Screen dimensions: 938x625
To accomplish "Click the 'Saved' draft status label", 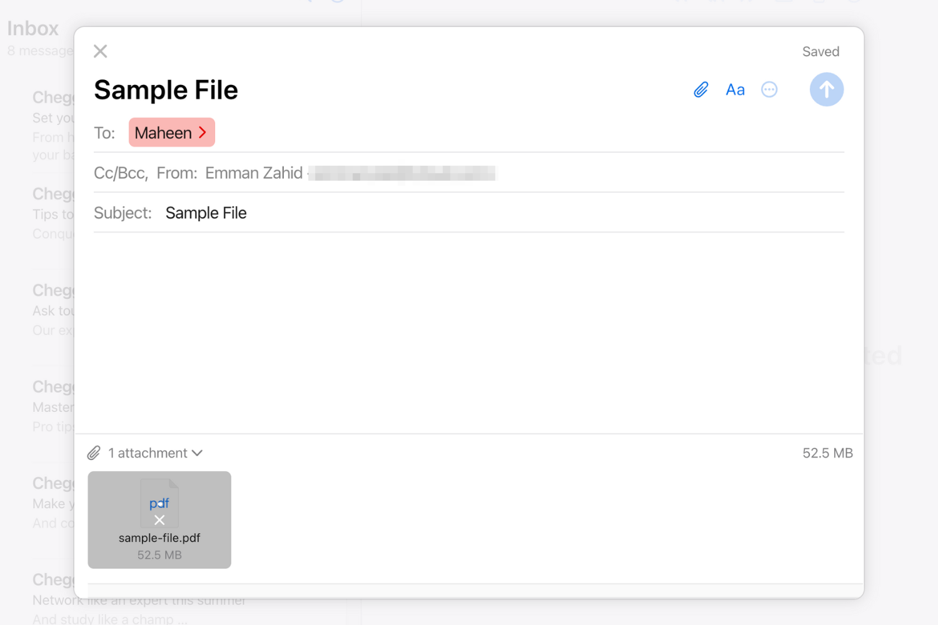I will point(820,51).
